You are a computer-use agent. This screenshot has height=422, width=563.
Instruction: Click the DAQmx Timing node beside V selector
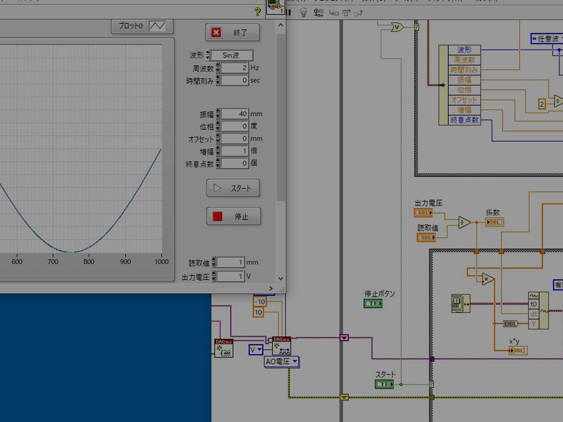click(281, 346)
